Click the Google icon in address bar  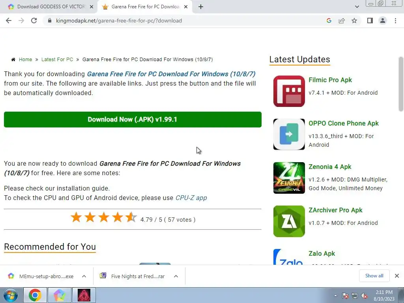pos(329,21)
